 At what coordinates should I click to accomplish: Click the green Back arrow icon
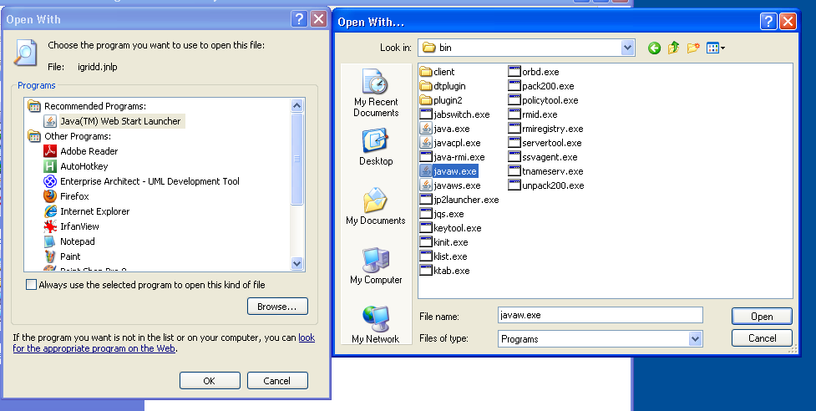(654, 48)
